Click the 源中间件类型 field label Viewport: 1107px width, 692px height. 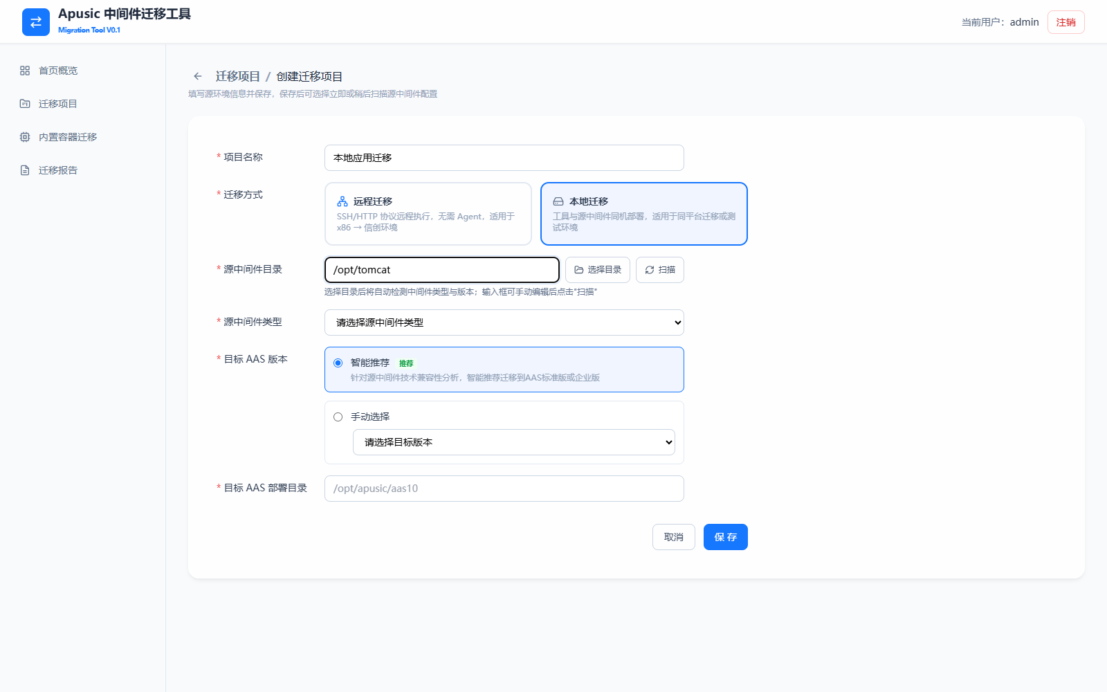click(x=253, y=322)
